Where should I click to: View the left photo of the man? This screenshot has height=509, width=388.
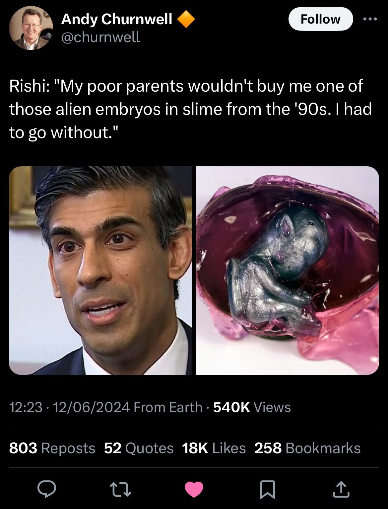point(100,271)
